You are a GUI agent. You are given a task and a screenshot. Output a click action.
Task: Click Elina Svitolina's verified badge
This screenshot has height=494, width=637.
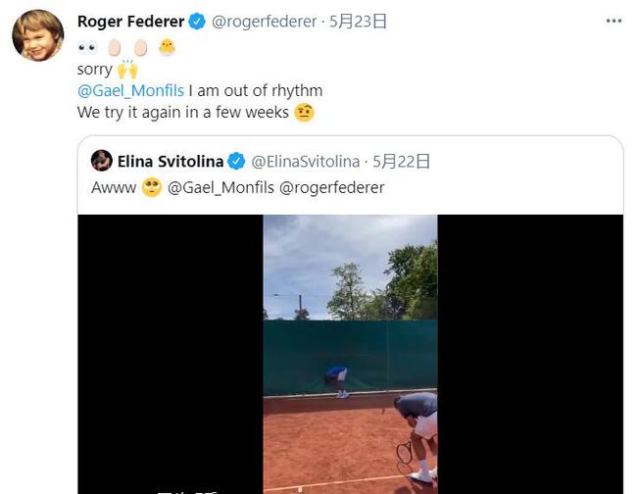(x=236, y=162)
